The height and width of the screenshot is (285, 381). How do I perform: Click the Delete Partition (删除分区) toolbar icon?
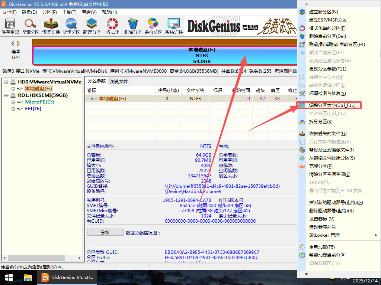pos(133,26)
